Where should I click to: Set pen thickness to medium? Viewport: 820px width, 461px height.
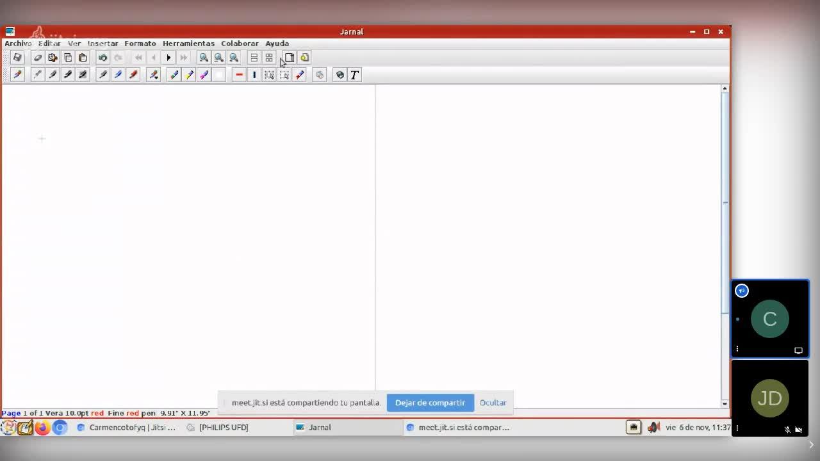point(53,75)
